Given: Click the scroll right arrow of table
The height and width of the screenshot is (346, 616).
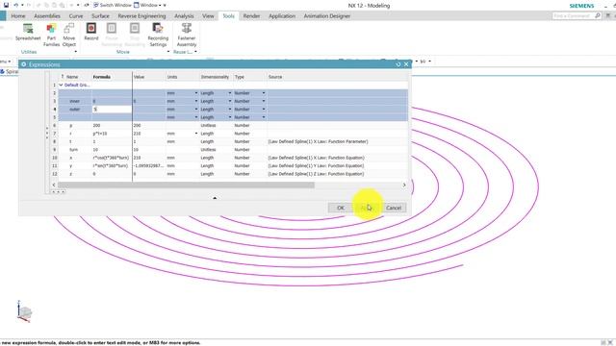Looking at the screenshot, I should click(404, 185).
